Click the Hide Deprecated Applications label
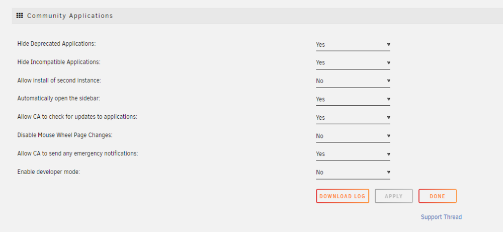This screenshot has height=232, width=503. click(x=56, y=44)
